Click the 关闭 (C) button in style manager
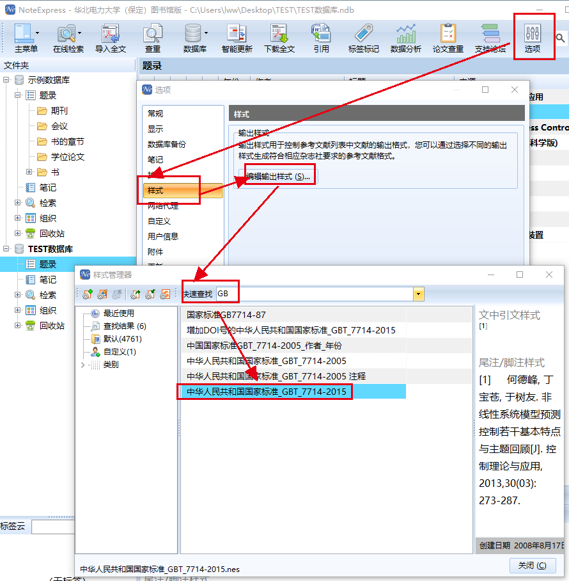The height and width of the screenshot is (581, 569). pos(533,566)
